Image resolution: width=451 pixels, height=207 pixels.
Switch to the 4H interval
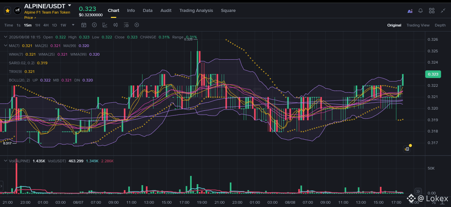pos(46,25)
